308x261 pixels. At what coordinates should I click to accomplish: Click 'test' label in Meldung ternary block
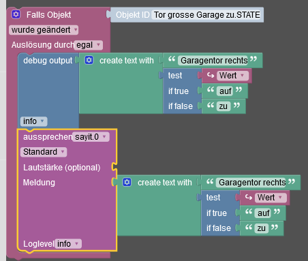click(x=213, y=198)
